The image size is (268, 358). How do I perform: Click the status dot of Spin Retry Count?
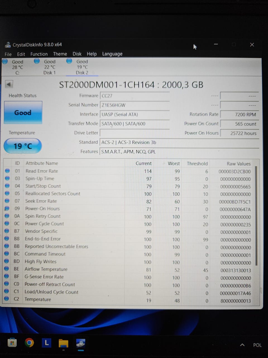coord(7,216)
